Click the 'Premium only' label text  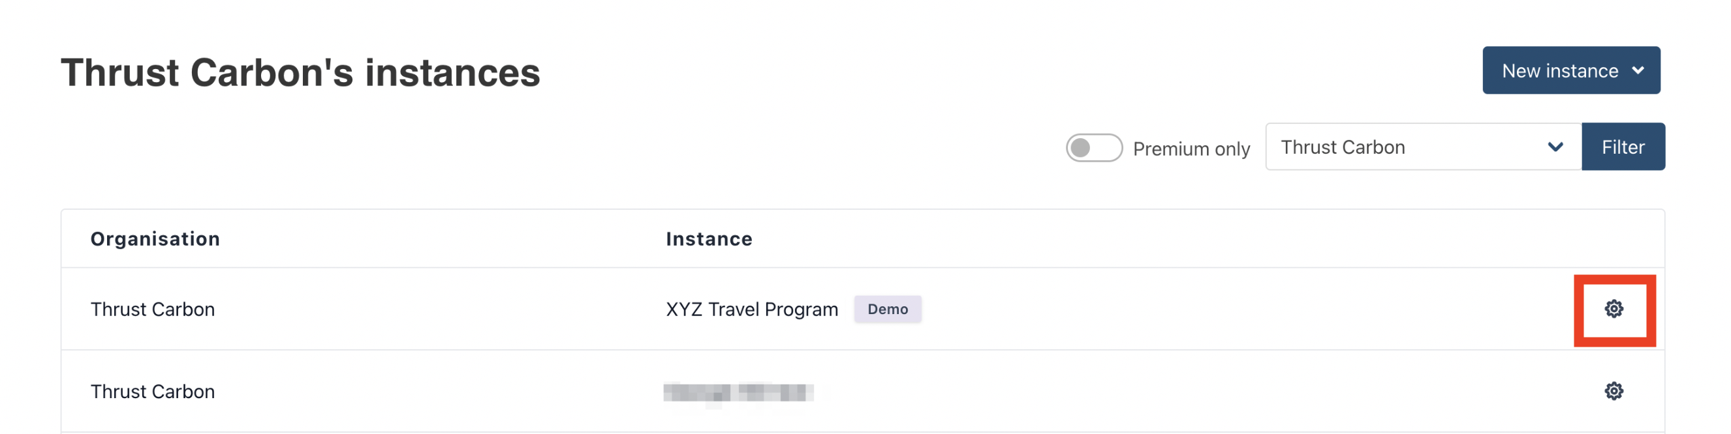tap(1191, 148)
